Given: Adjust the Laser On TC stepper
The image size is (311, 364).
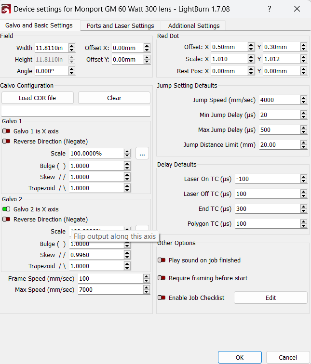Looking at the screenshot, I should click(304, 179).
